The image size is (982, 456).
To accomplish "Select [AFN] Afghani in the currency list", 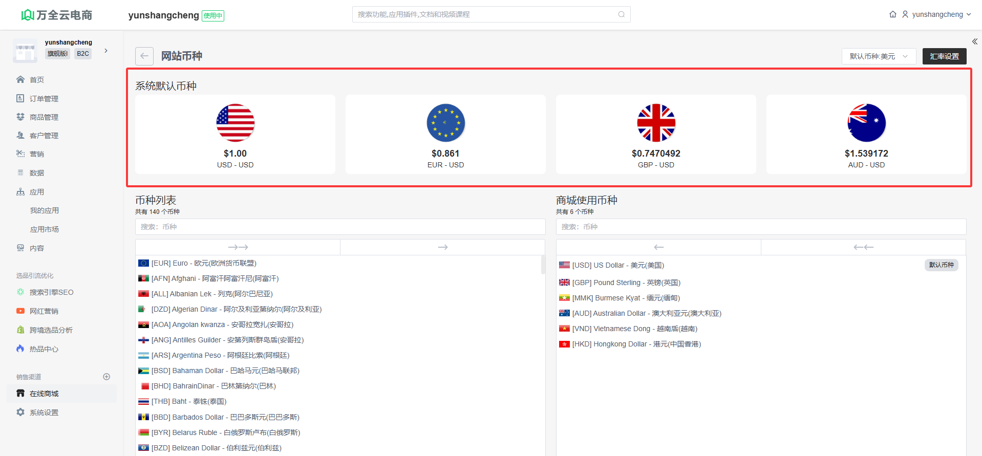I will [x=215, y=278].
